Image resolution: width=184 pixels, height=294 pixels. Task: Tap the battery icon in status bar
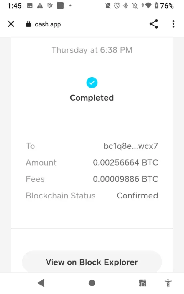tap(156, 6)
